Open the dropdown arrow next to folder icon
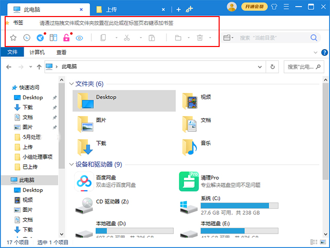This screenshot has height=248, width=330. (x=189, y=38)
